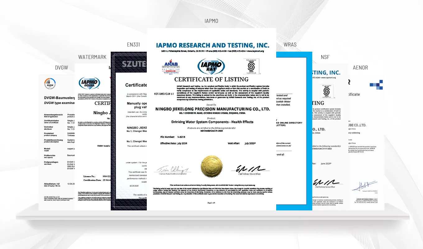This screenshot has width=423, height=249.
Task: Select the WRAS label
Action: pyautogui.click(x=290, y=45)
